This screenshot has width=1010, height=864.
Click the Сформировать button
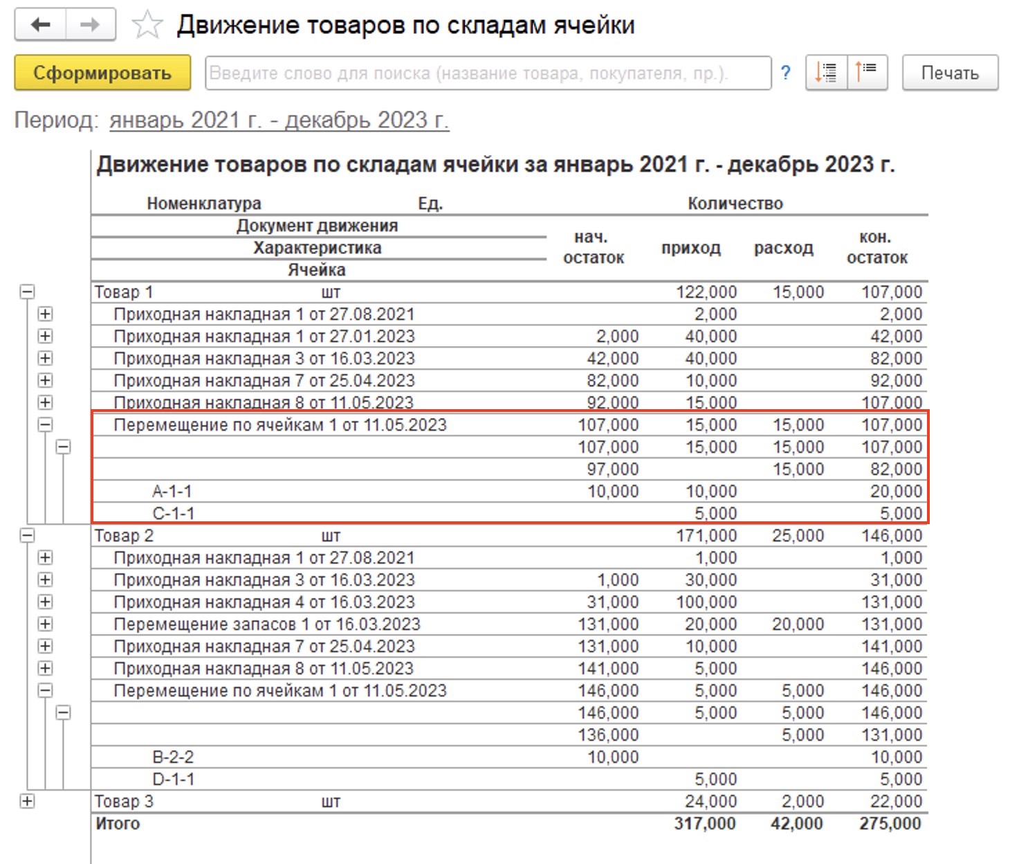[102, 73]
